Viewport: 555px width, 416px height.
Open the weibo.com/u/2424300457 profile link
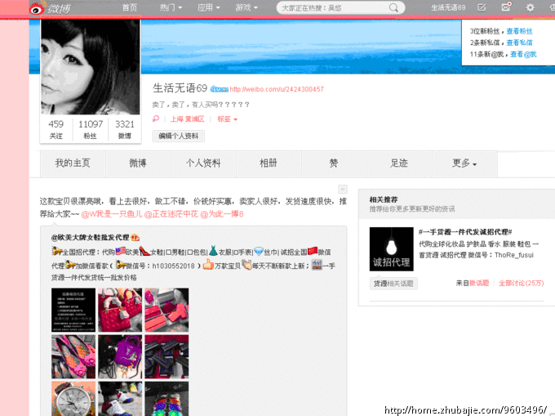[277, 89]
